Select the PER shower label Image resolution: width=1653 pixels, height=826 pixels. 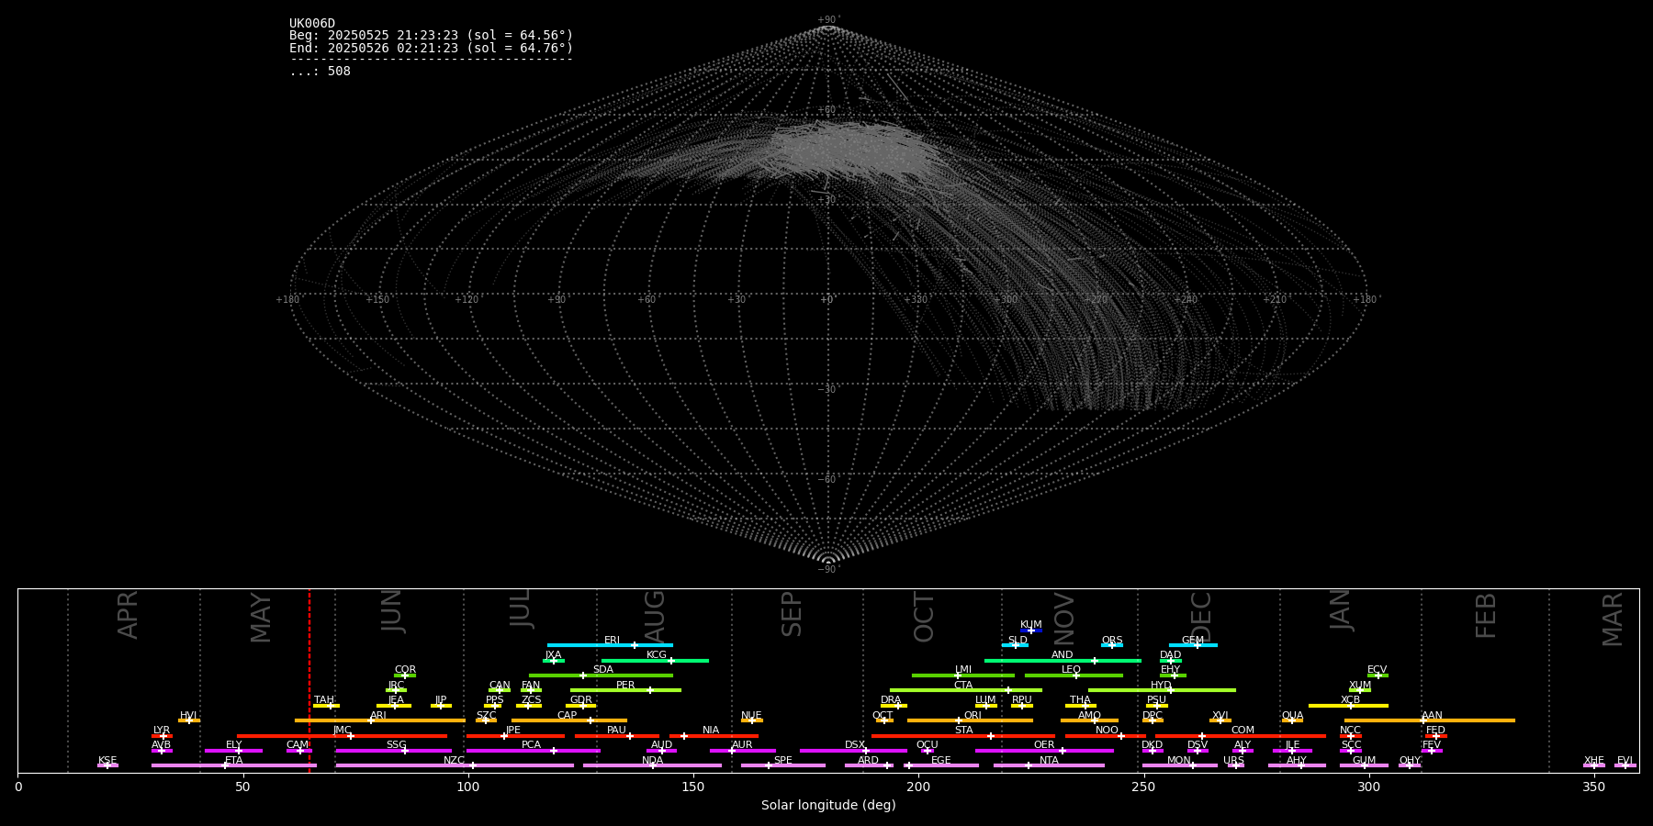tap(625, 686)
